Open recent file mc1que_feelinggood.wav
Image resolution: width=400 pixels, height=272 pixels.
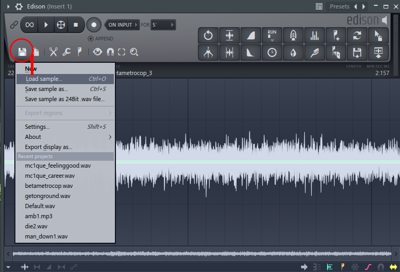65,166
